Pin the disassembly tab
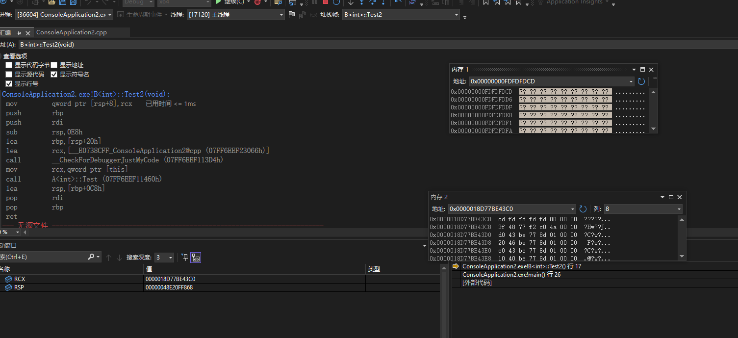This screenshot has width=738, height=338. tap(19, 33)
